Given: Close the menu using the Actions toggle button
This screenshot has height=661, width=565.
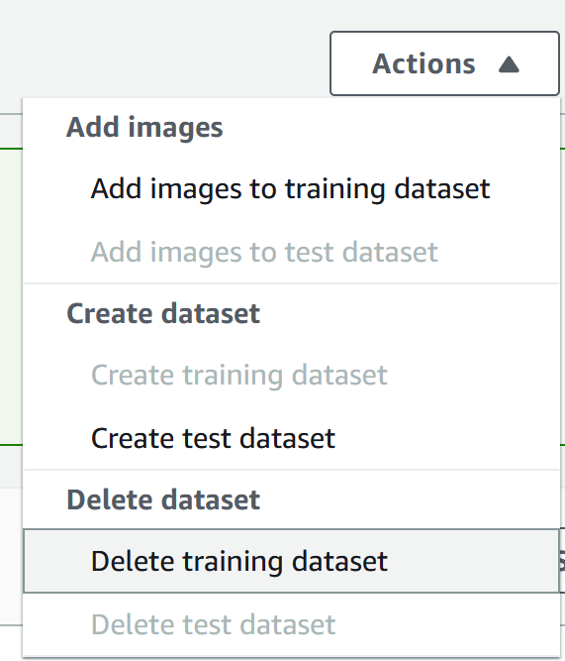Looking at the screenshot, I should 444,63.
